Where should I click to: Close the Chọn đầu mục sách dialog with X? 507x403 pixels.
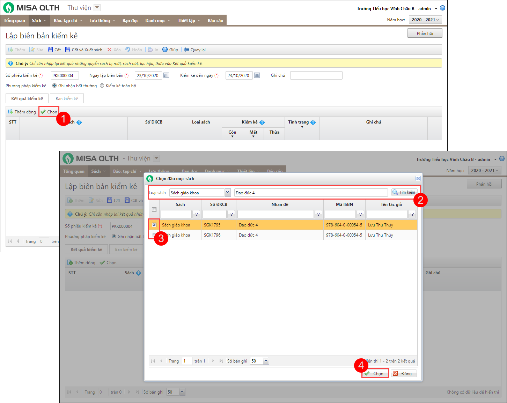click(x=418, y=178)
